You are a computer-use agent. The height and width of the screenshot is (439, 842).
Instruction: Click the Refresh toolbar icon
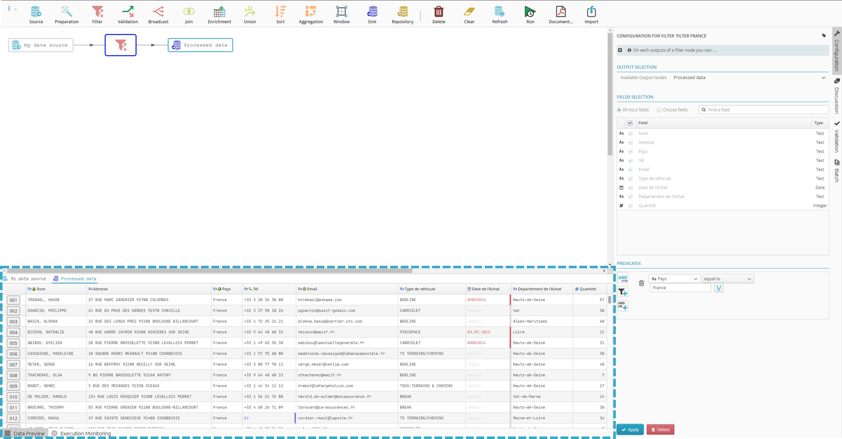pos(500,15)
